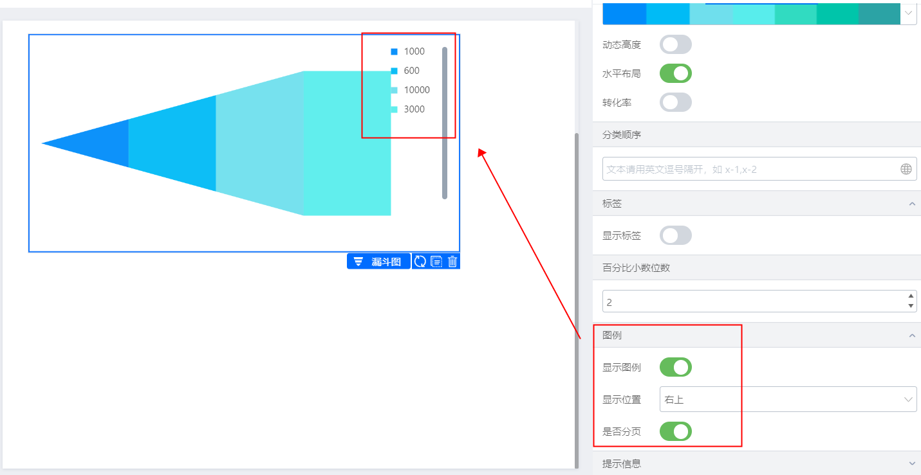
Task: Click the canvas vertical scrollbar
Action: pyautogui.click(x=577, y=300)
